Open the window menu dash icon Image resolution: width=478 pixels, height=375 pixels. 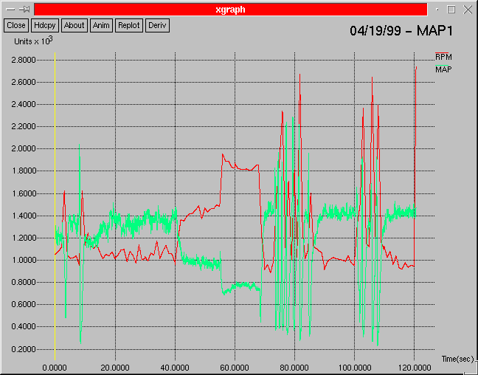10,10
